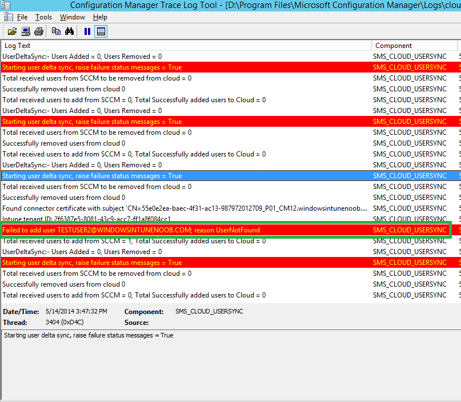
Task: Select the row reporting users to add = 1
Action: click(x=231, y=242)
